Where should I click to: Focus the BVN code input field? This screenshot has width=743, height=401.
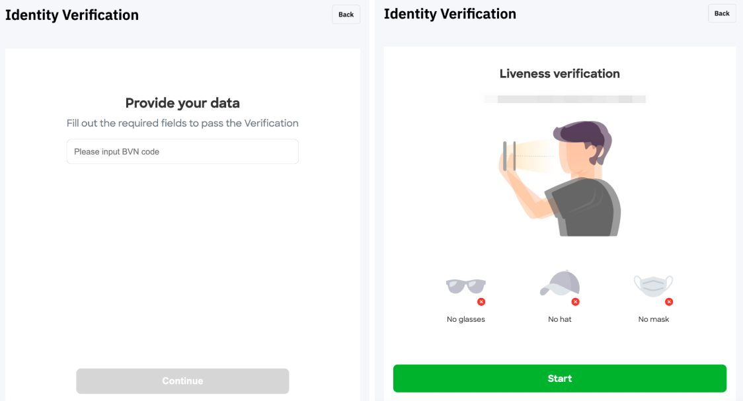click(182, 152)
